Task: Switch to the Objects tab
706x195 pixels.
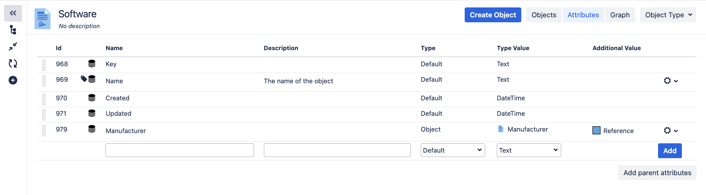Action: [543, 15]
